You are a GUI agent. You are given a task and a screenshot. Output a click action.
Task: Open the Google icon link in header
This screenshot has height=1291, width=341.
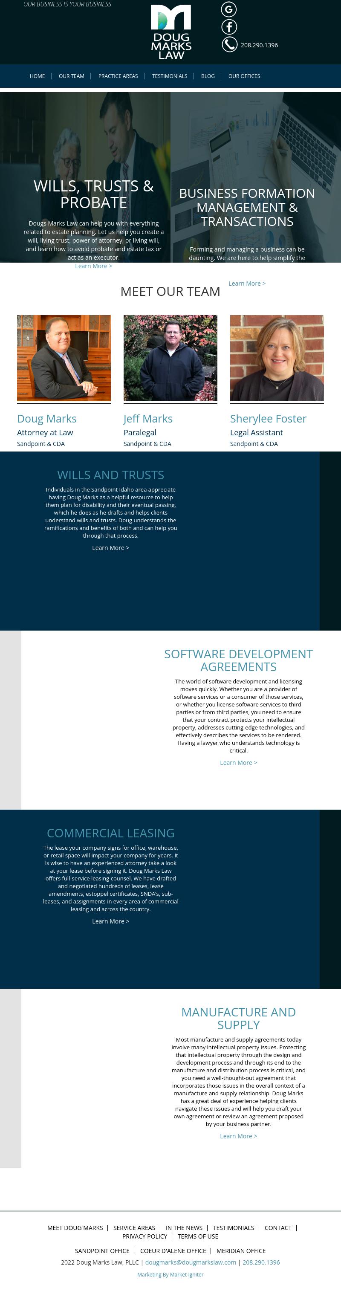[229, 9]
